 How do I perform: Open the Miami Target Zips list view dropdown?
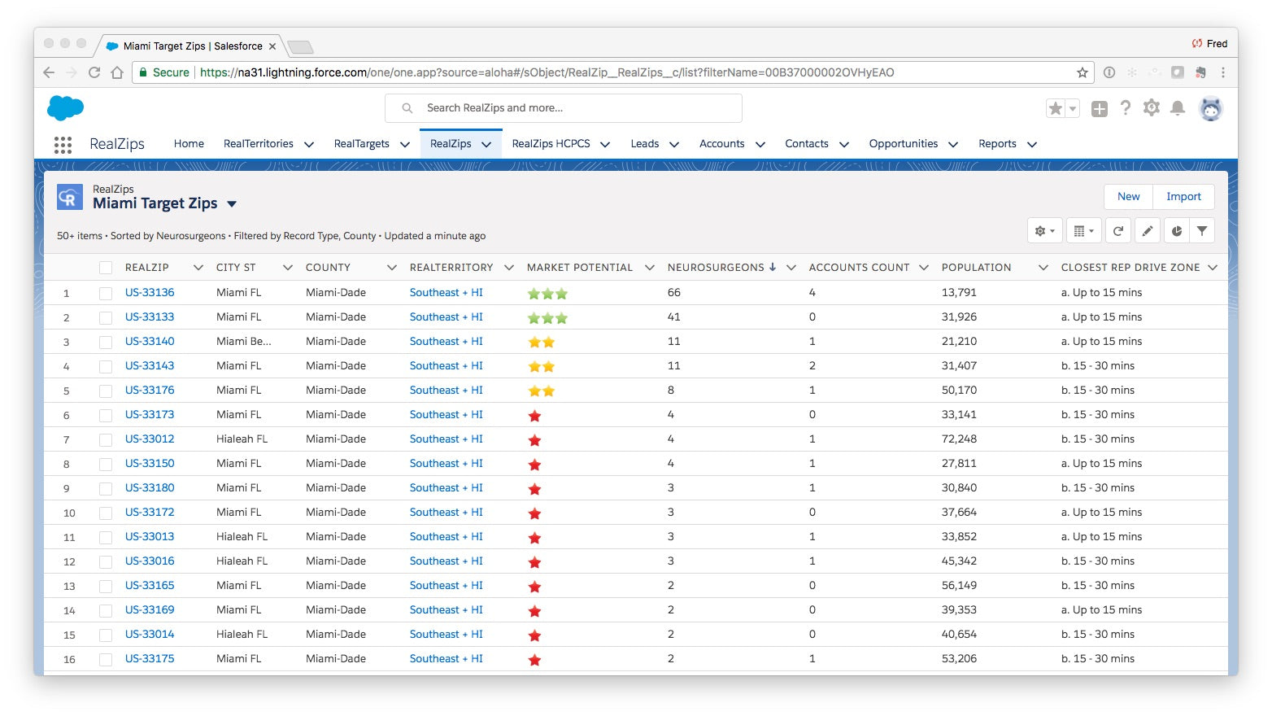(232, 204)
